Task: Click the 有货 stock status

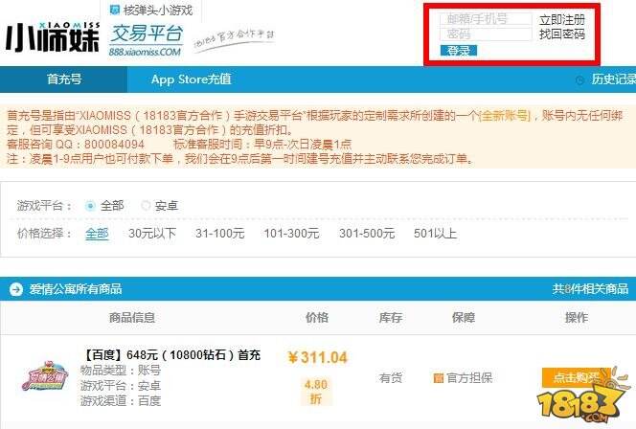Action: 391,378
